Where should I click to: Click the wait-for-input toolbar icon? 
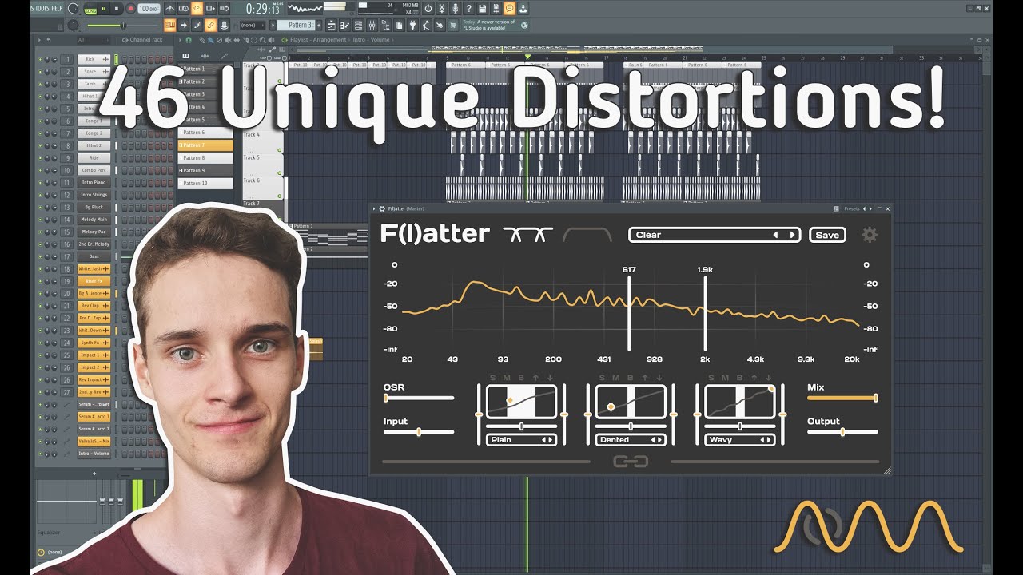point(183,8)
